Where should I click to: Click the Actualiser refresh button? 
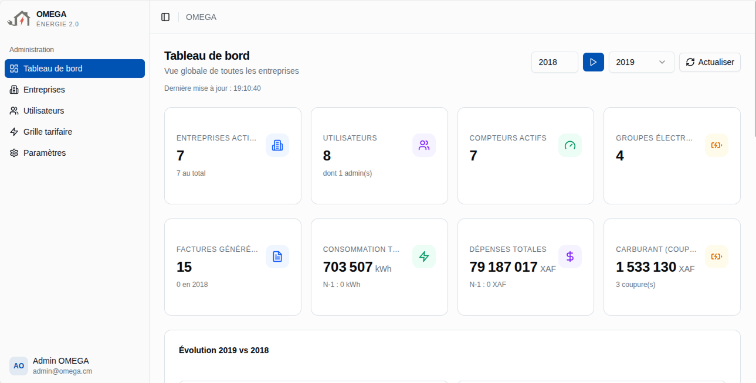[710, 62]
